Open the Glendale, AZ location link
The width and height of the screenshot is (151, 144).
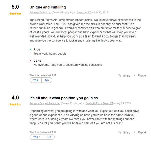(84, 12)
